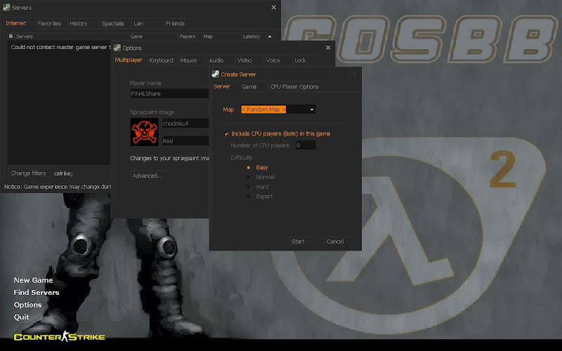Click Find Servers in main menu
Image resolution: width=562 pixels, height=351 pixels.
(x=37, y=292)
